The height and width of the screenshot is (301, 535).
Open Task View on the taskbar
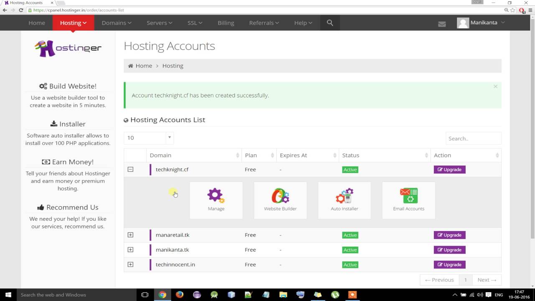pos(145,295)
